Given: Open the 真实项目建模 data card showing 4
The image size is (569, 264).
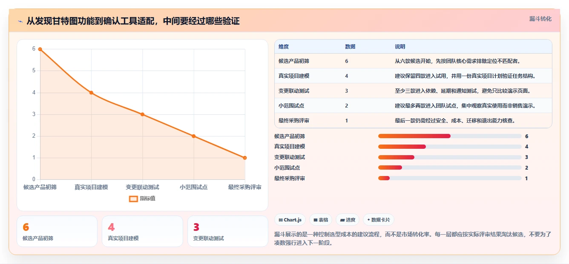Looking at the screenshot, I should [x=142, y=231].
